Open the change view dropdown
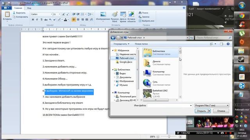Viewport: 250px width, 140px height. click(x=215, y=44)
